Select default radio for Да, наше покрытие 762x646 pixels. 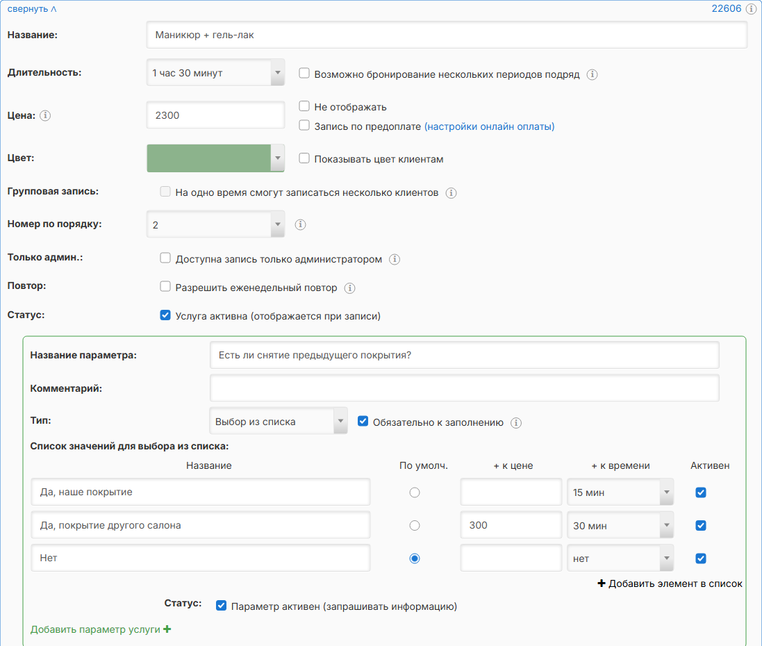(x=415, y=492)
